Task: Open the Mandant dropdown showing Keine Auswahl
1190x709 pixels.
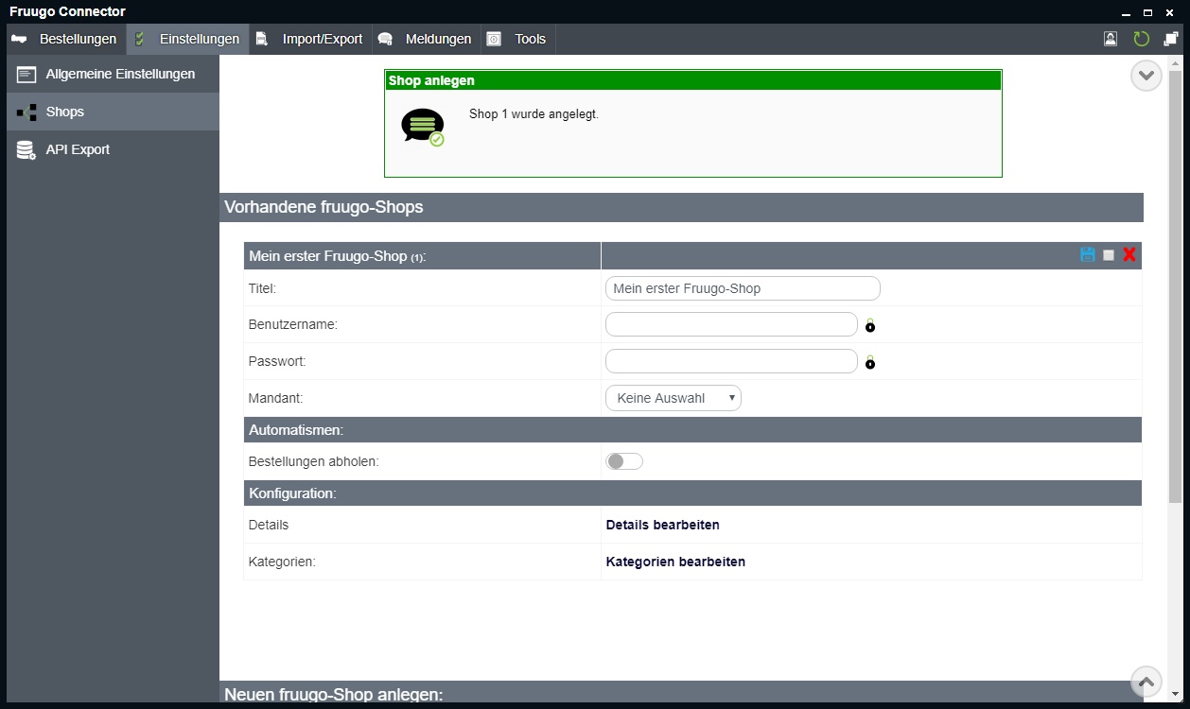Action: coord(674,398)
